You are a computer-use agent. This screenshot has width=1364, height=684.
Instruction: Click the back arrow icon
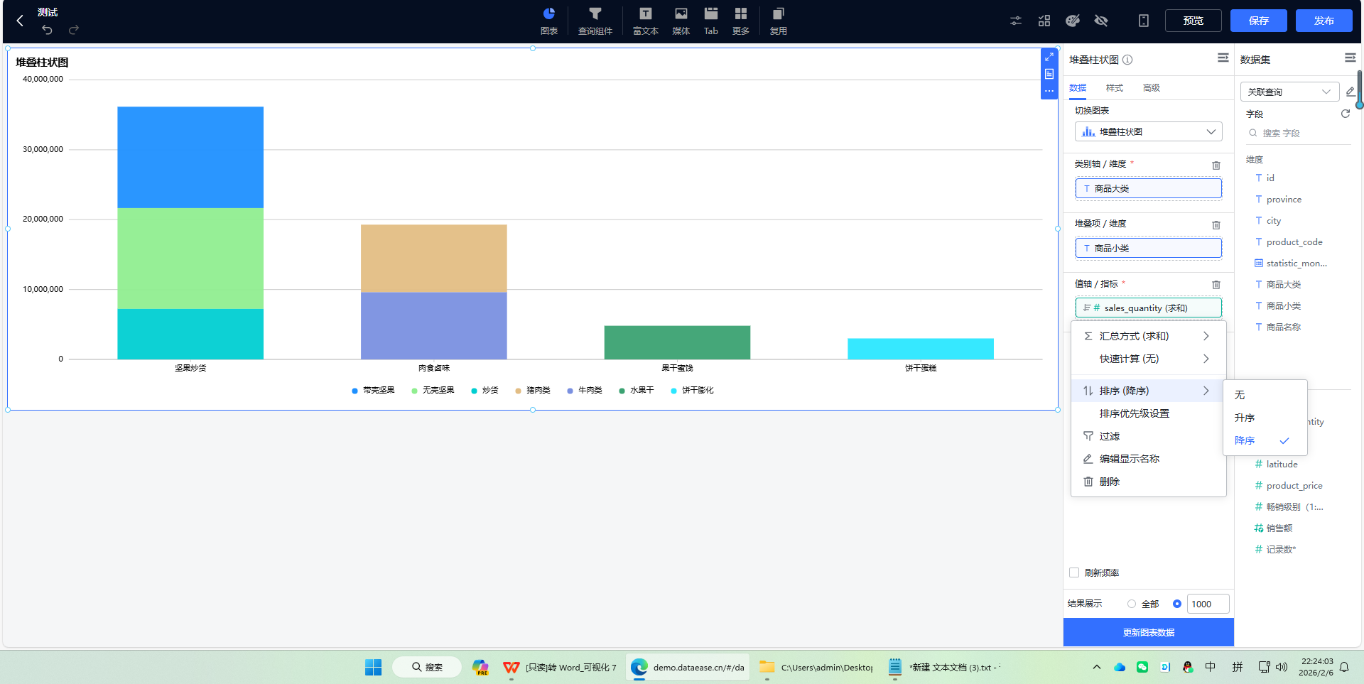20,21
